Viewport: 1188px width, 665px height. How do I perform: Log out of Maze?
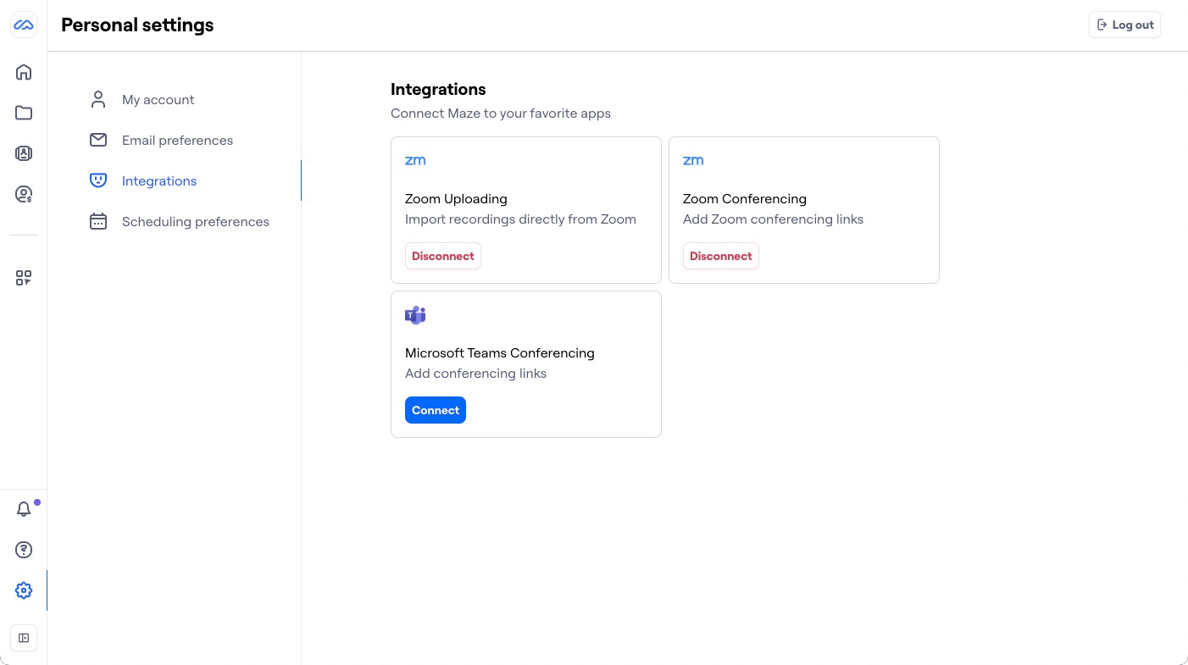coord(1124,25)
